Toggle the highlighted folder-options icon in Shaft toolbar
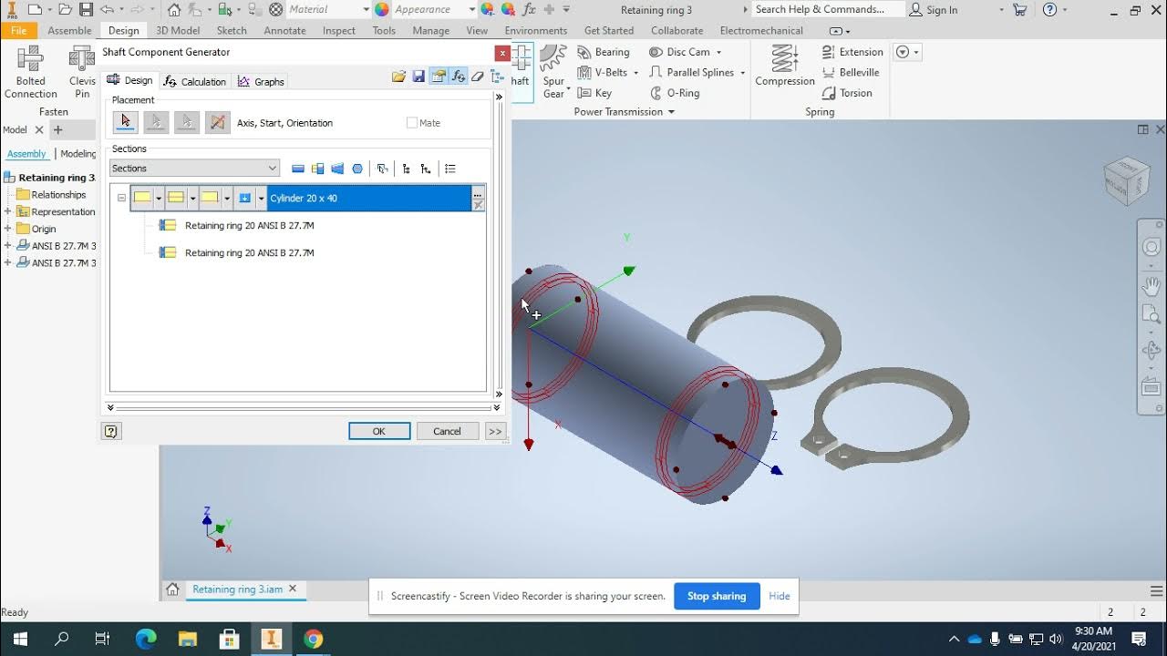 439,77
